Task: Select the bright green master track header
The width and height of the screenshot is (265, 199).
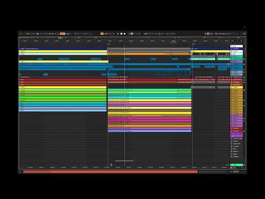Action: [x=237, y=165]
